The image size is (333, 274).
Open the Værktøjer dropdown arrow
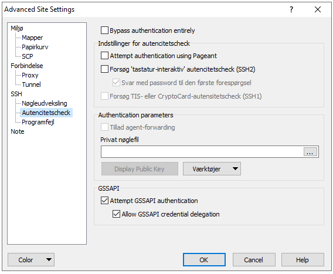235,169
